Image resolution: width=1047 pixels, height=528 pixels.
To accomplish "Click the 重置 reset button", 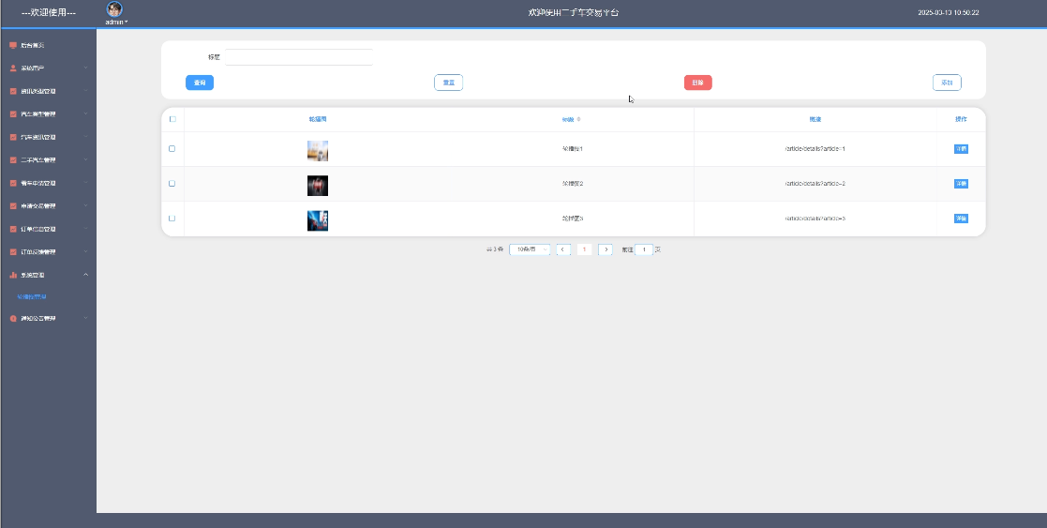I will 449,83.
